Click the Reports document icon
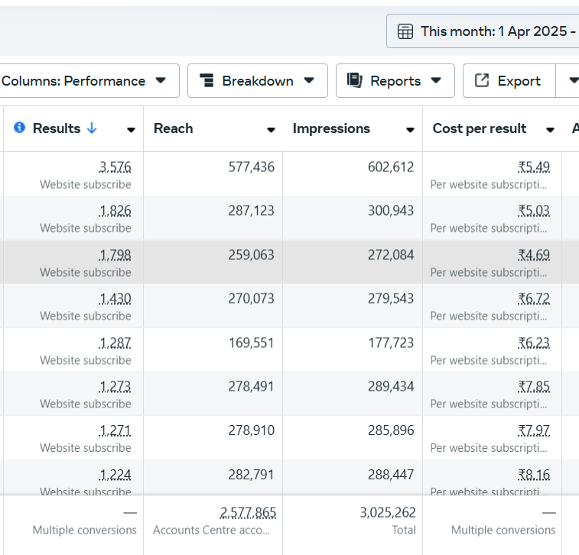Screen dimensions: 579x555 [354, 80]
